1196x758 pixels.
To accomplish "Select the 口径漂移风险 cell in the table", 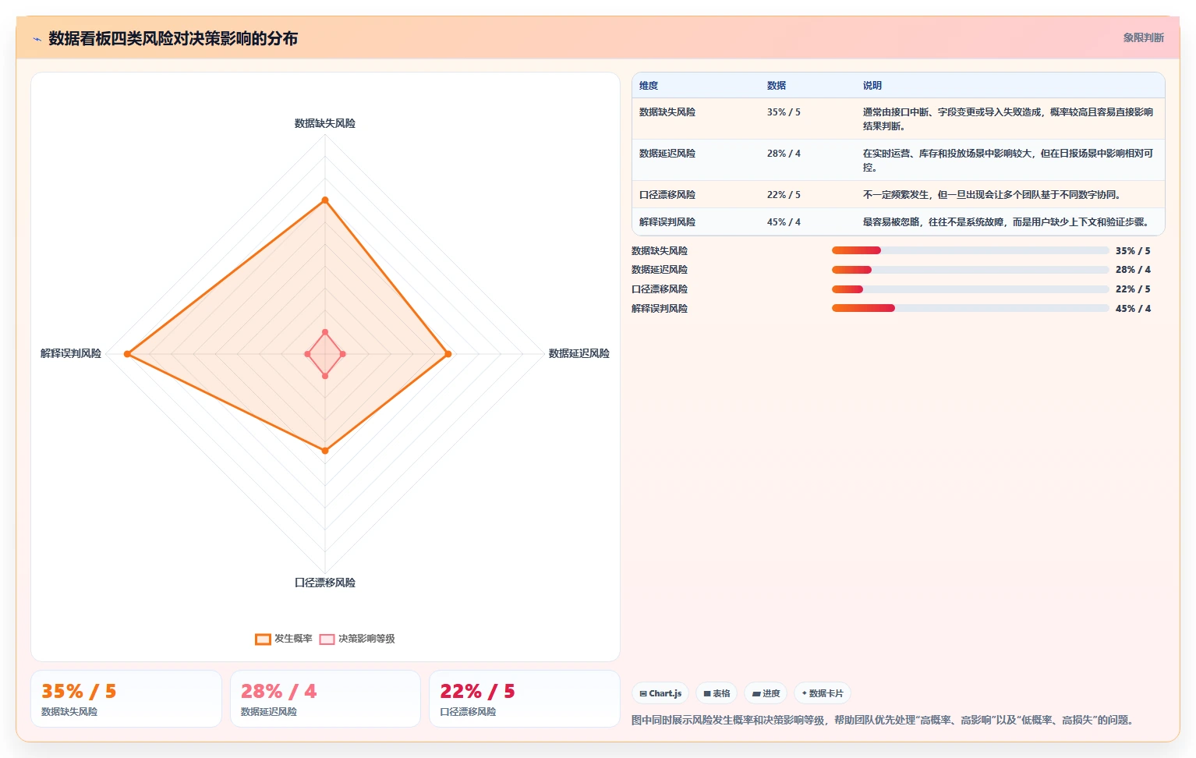I will [667, 195].
